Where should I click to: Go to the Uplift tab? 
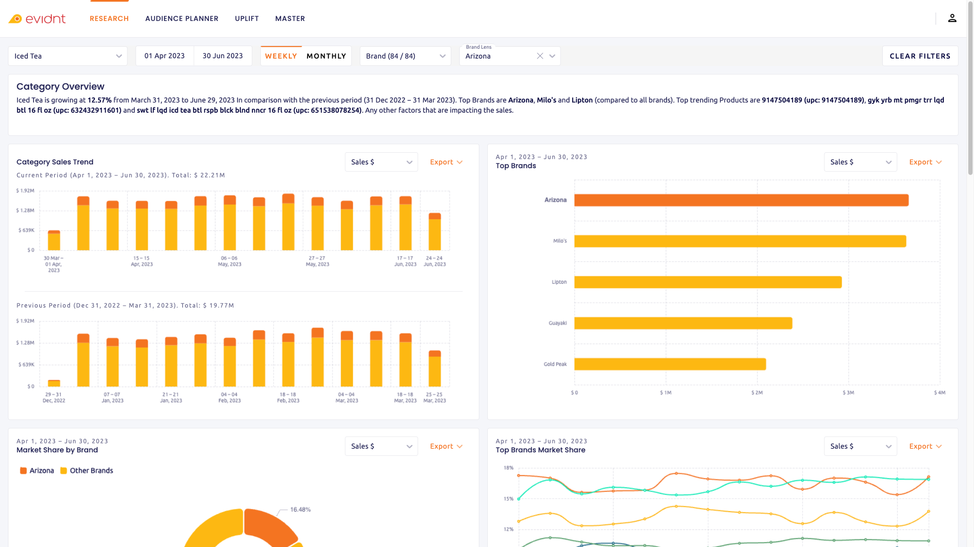(247, 19)
